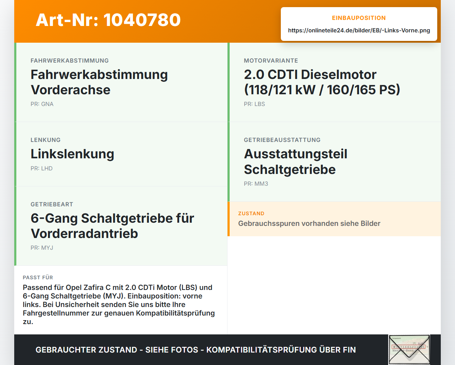This screenshot has width=455, height=365.
Task: Click the PR: MYJ code
Action: [42, 248]
